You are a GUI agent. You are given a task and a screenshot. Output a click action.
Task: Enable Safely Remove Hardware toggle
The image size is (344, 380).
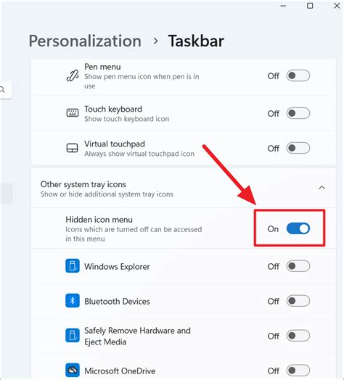298,336
